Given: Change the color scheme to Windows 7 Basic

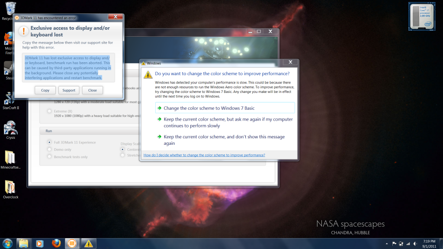Looking at the screenshot, I should (225, 108).
